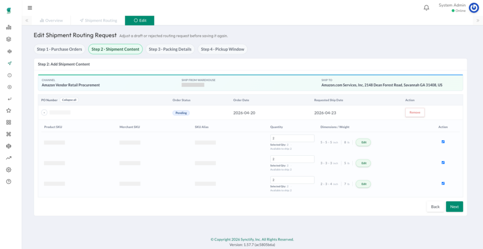The width and height of the screenshot is (483, 249).
Task: Open the star sidebar icon
Action: (x=8, y=110)
